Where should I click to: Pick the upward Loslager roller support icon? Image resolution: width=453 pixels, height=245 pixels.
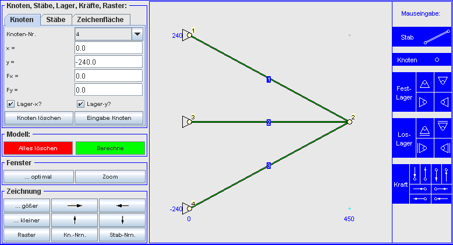tap(426, 129)
